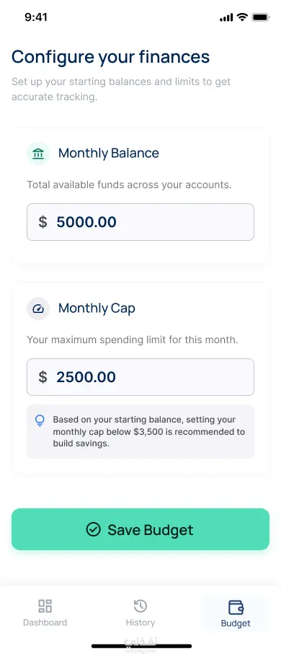Viewport: 281px width, 654px height.
Task: Click the lightbulb tip icon
Action: [x=40, y=420]
